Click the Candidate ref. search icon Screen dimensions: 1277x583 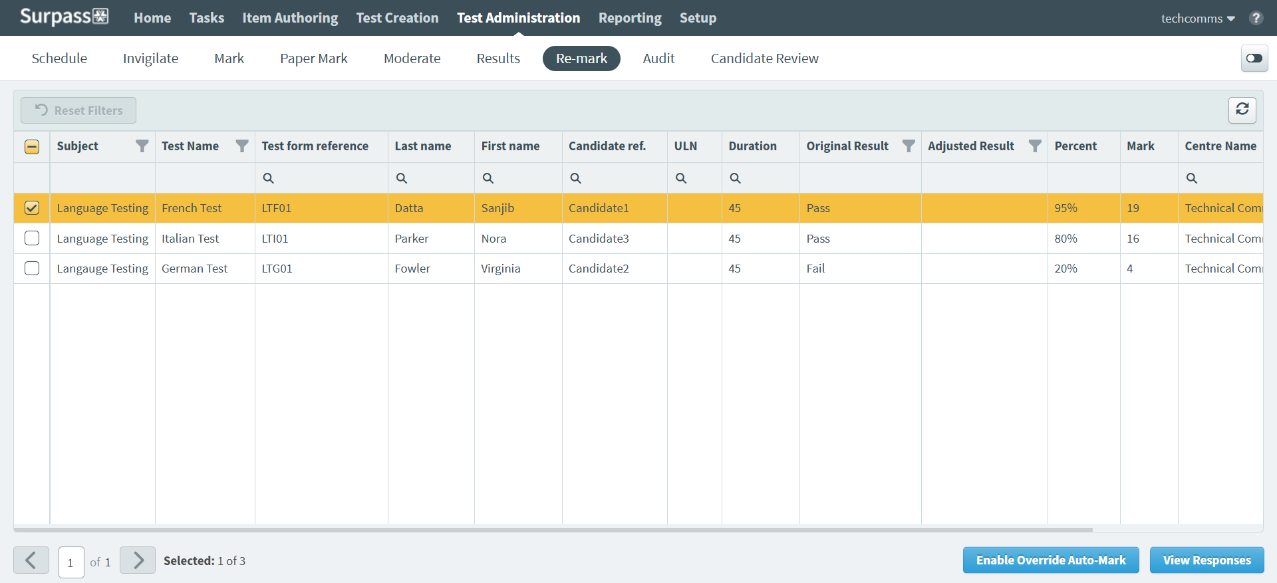[x=576, y=178]
